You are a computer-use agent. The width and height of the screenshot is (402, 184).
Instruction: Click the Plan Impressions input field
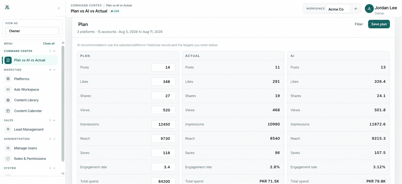coord(163,124)
